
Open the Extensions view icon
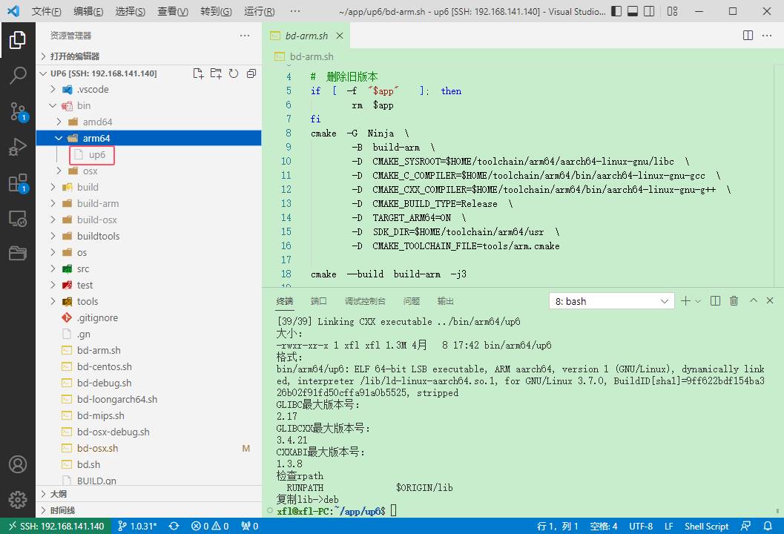pyautogui.click(x=18, y=183)
